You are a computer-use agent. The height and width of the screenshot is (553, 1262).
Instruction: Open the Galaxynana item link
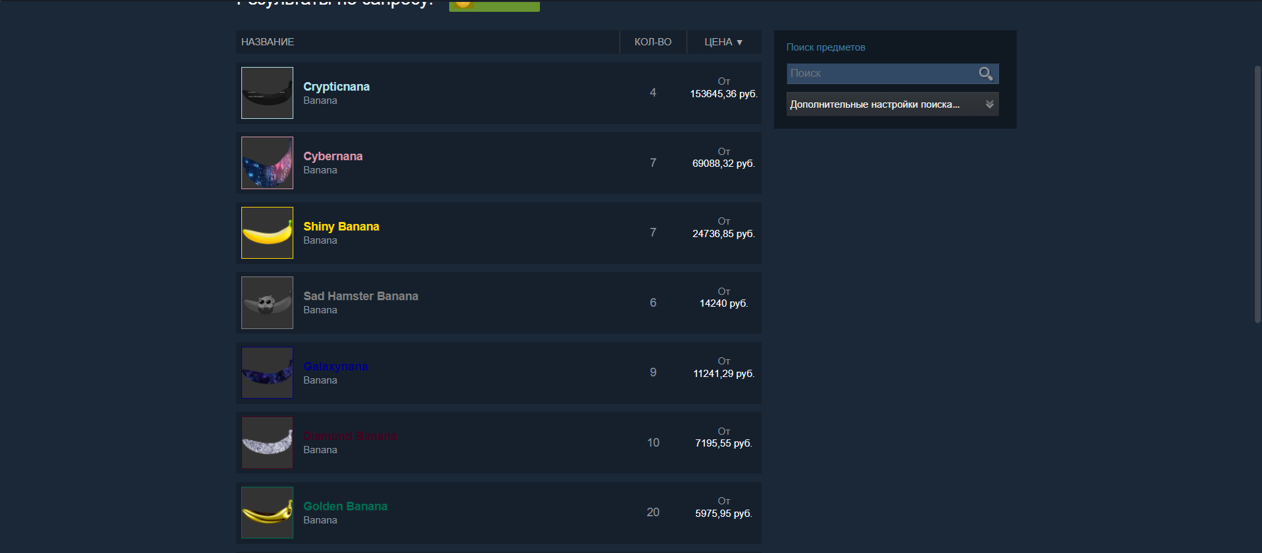click(335, 366)
